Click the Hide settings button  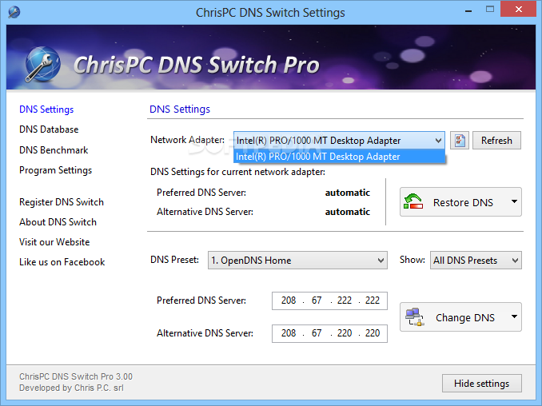[481, 383]
